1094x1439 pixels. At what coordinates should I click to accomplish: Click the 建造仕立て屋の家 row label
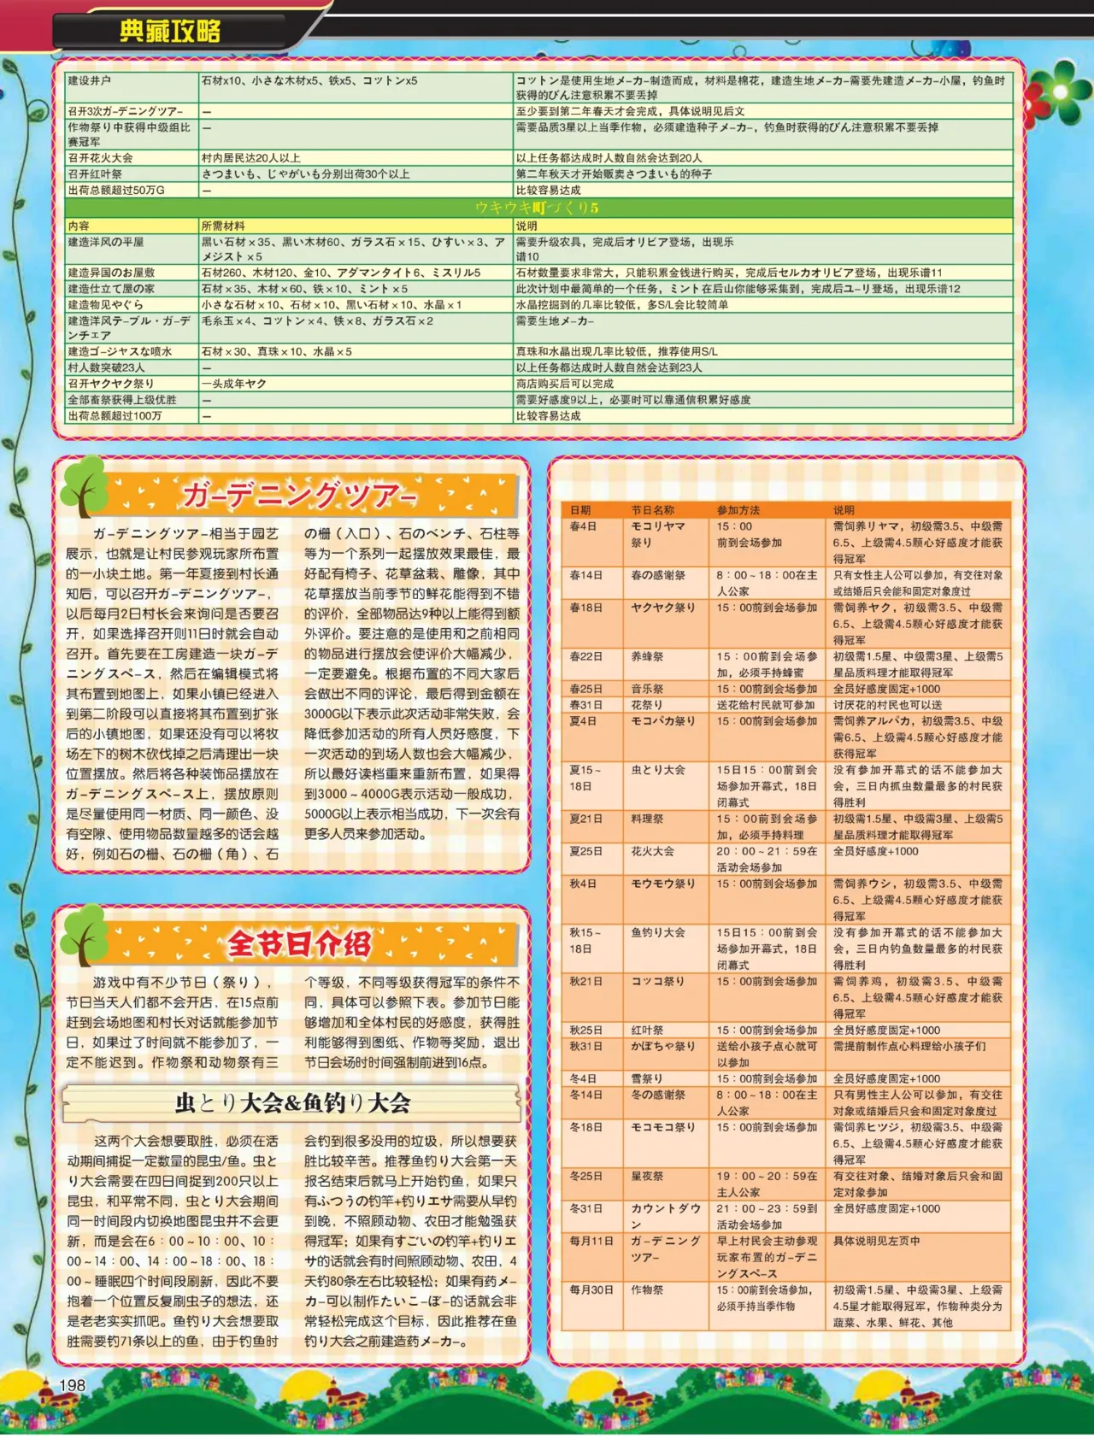click(111, 289)
